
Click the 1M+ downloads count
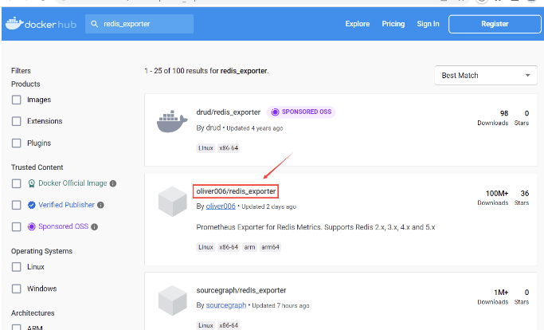click(x=501, y=293)
